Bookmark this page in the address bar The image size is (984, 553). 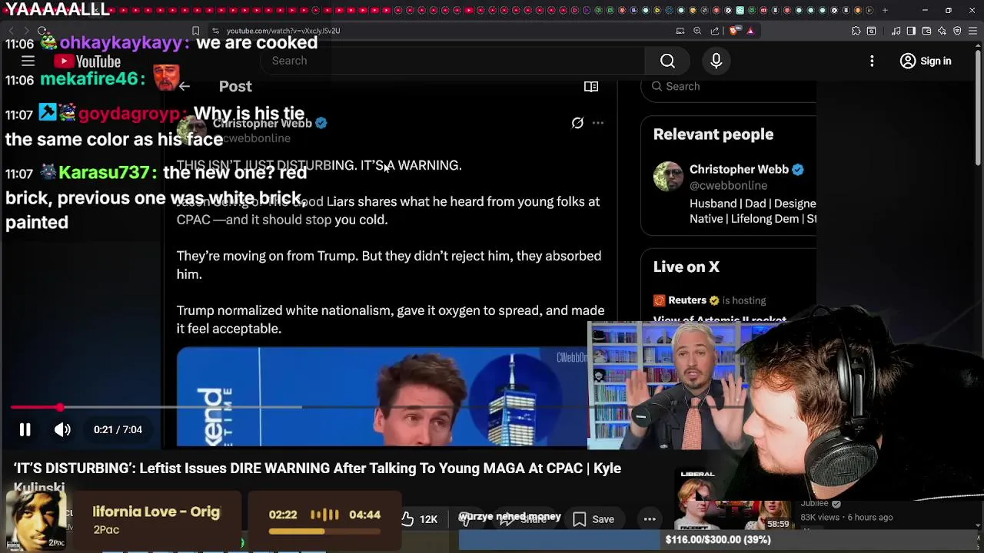(195, 31)
